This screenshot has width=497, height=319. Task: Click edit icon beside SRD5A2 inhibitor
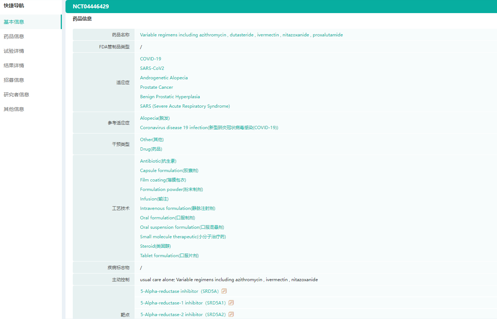(231, 314)
